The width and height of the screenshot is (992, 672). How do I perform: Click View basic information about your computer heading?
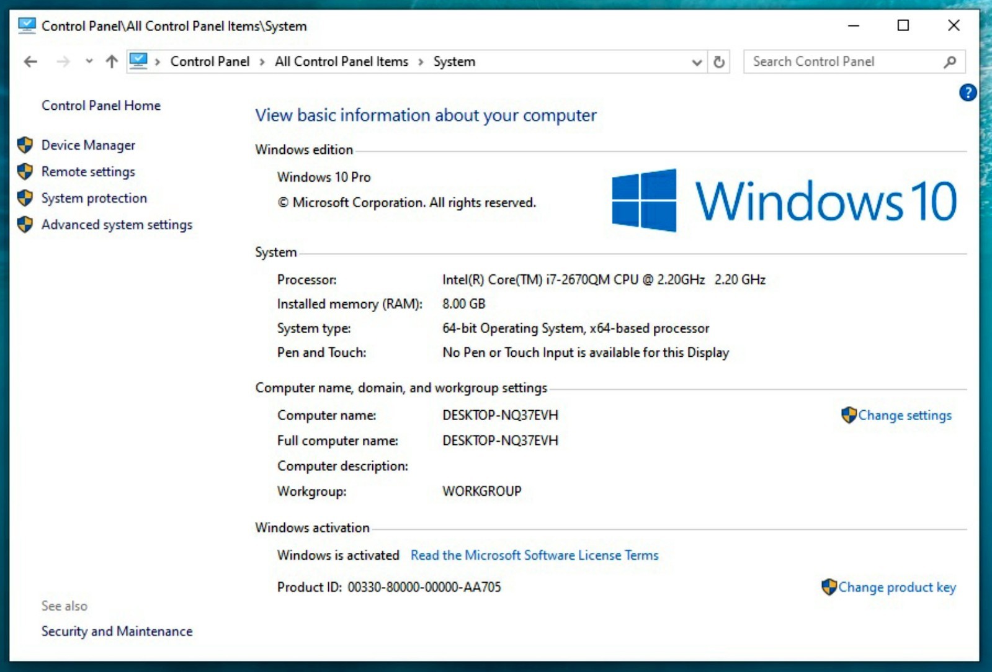click(426, 115)
